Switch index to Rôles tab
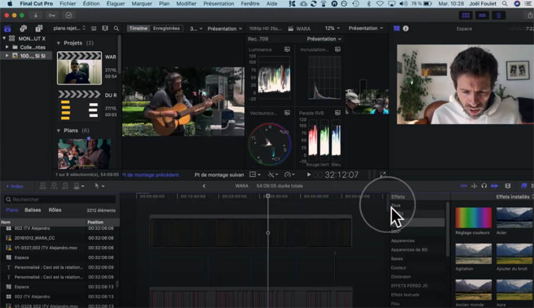534x308 pixels. point(55,210)
